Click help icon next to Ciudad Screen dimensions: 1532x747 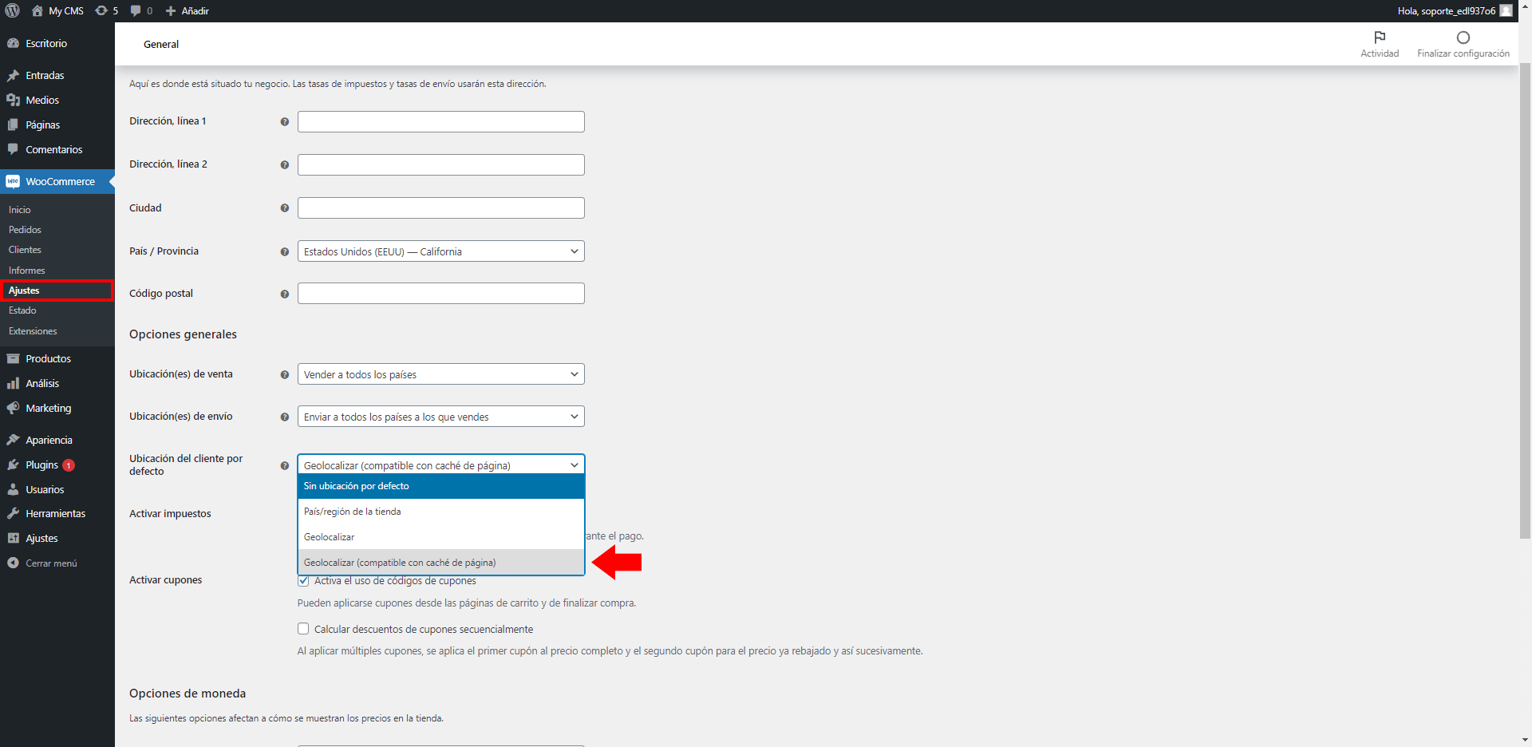pyautogui.click(x=284, y=207)
